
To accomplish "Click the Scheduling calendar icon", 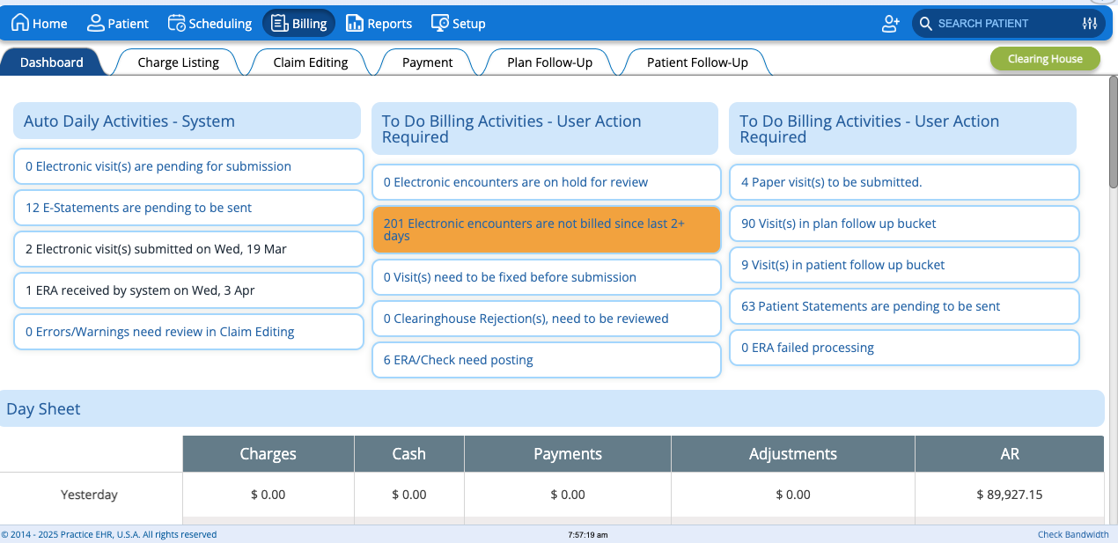I will coord(176,24).
